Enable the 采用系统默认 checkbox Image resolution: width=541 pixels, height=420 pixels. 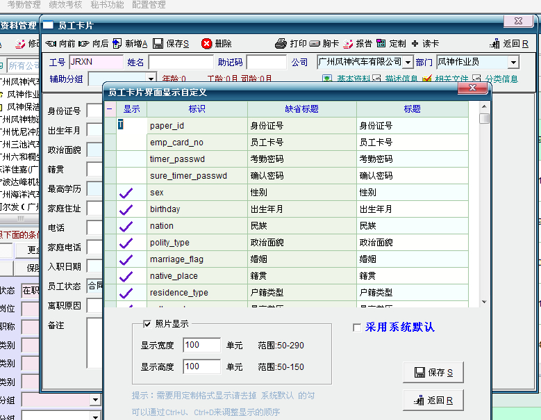(x=357, y=328)
